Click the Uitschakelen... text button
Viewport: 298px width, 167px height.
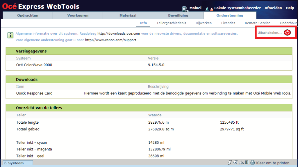click(x=270, y=33)
